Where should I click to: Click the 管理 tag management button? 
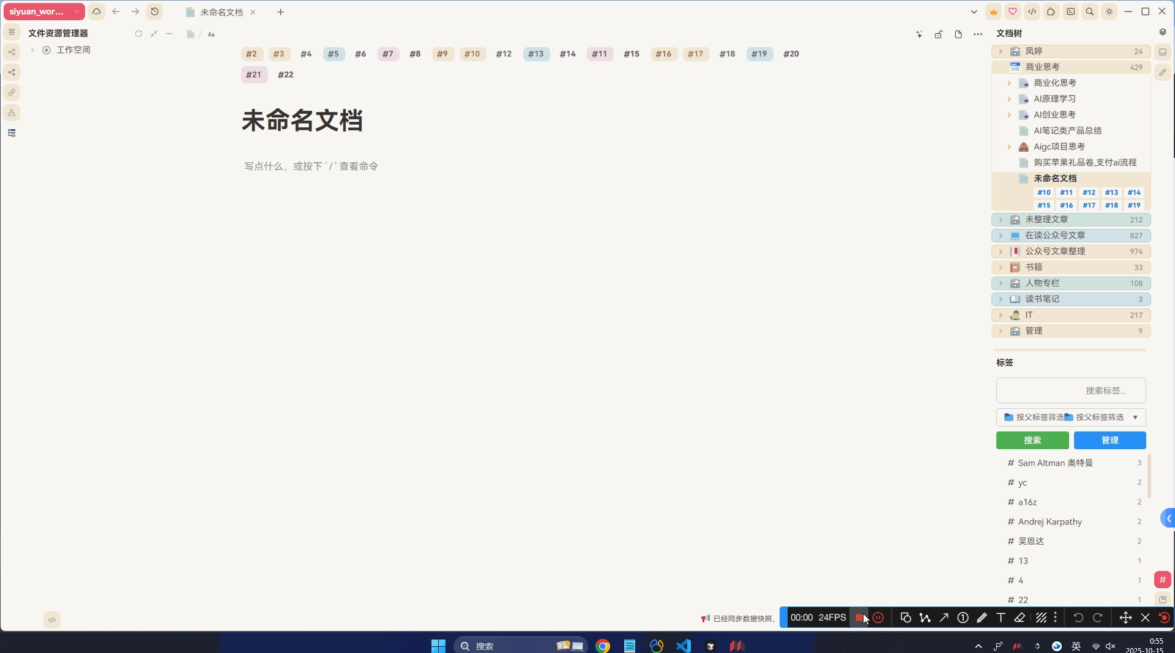(1110, 440)
